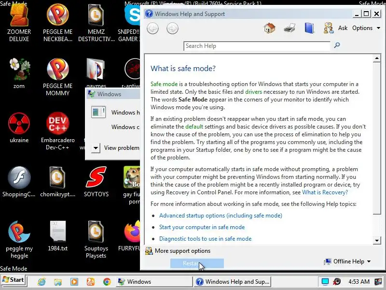Screen dimensions: 386x290
Task: Open Windows Media Player from the taskbar
Action: pyautogui.click(x=74, y=282)
